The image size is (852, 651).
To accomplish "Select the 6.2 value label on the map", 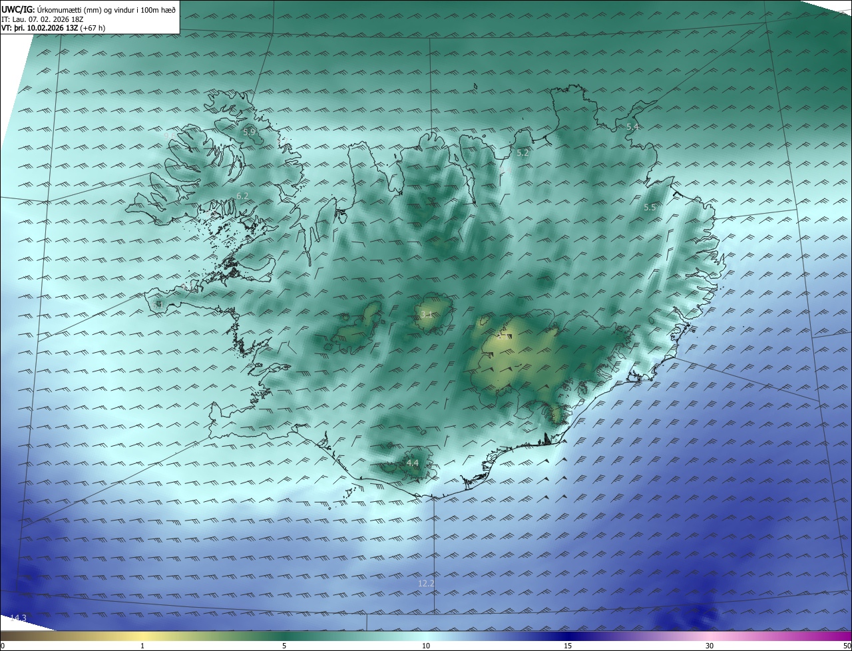I will click(242, 196).
